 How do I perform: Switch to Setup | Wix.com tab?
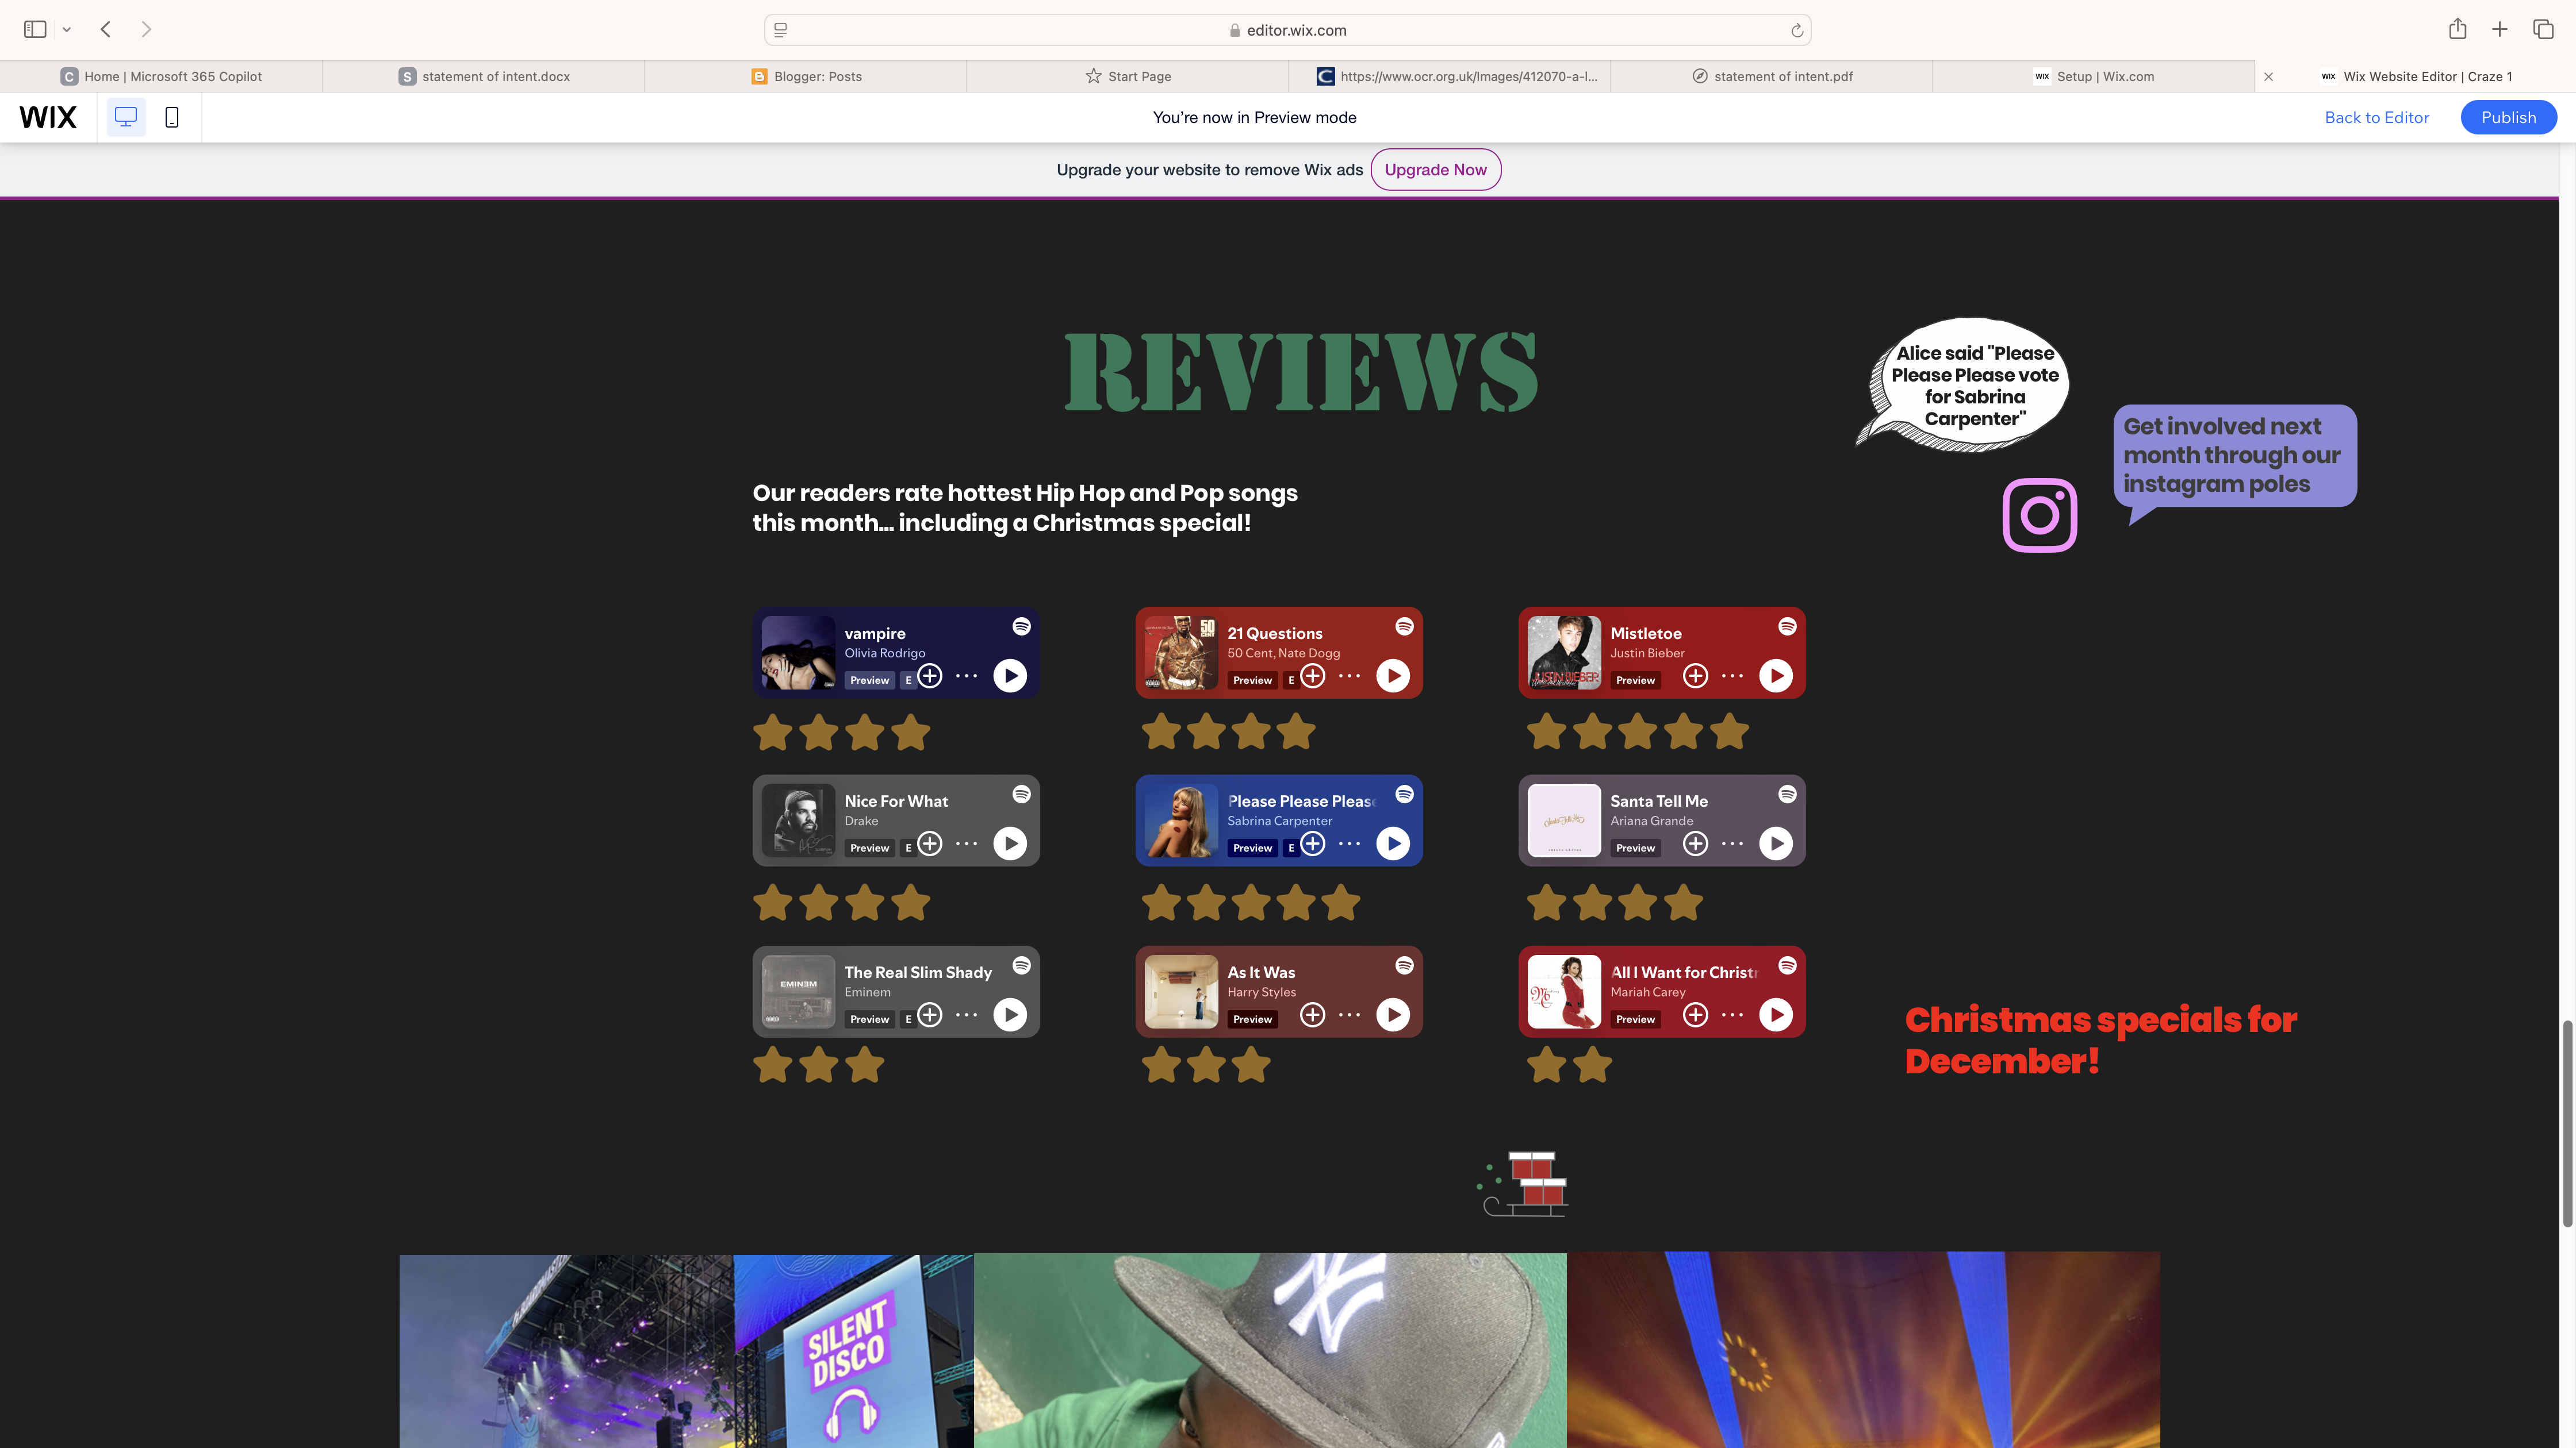pos(2094,76)
